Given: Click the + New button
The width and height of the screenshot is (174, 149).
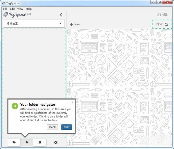Looking at the screenshot, I should click(x=75, y=24).
